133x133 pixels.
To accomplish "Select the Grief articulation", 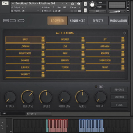I will [x=25, y=40].
